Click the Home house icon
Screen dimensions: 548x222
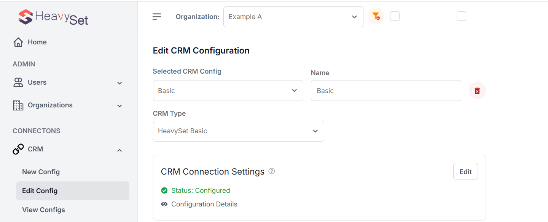[x=18, y=42]
